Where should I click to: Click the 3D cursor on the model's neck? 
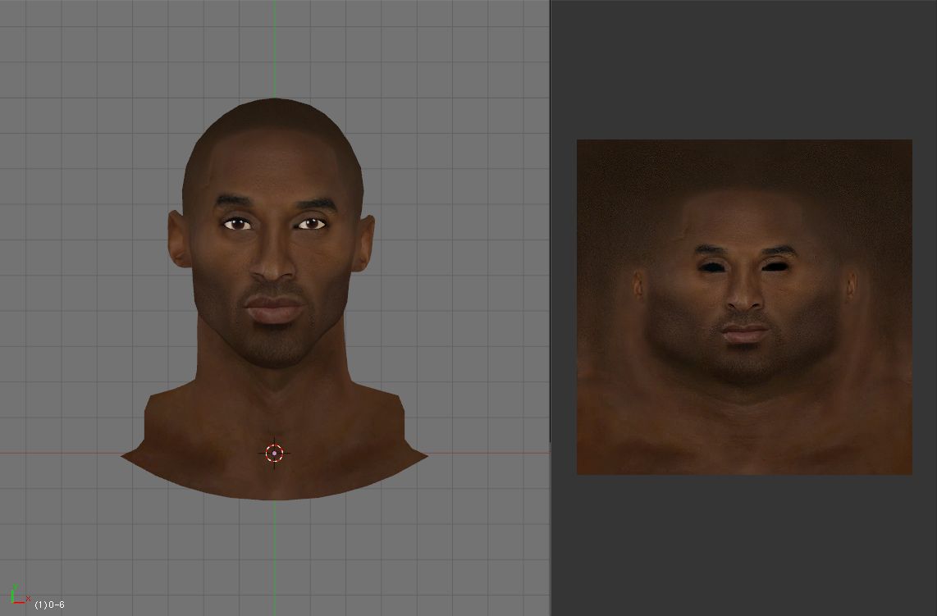pyautogui.click(x=274, y=453)
